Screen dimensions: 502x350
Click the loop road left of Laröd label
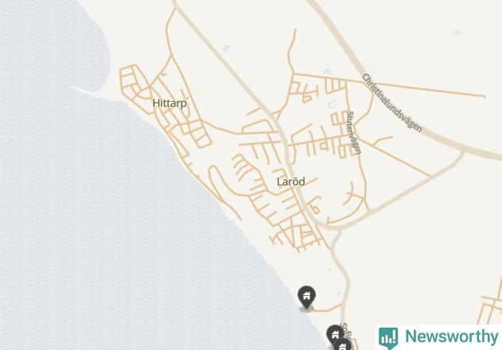[224, 187]
